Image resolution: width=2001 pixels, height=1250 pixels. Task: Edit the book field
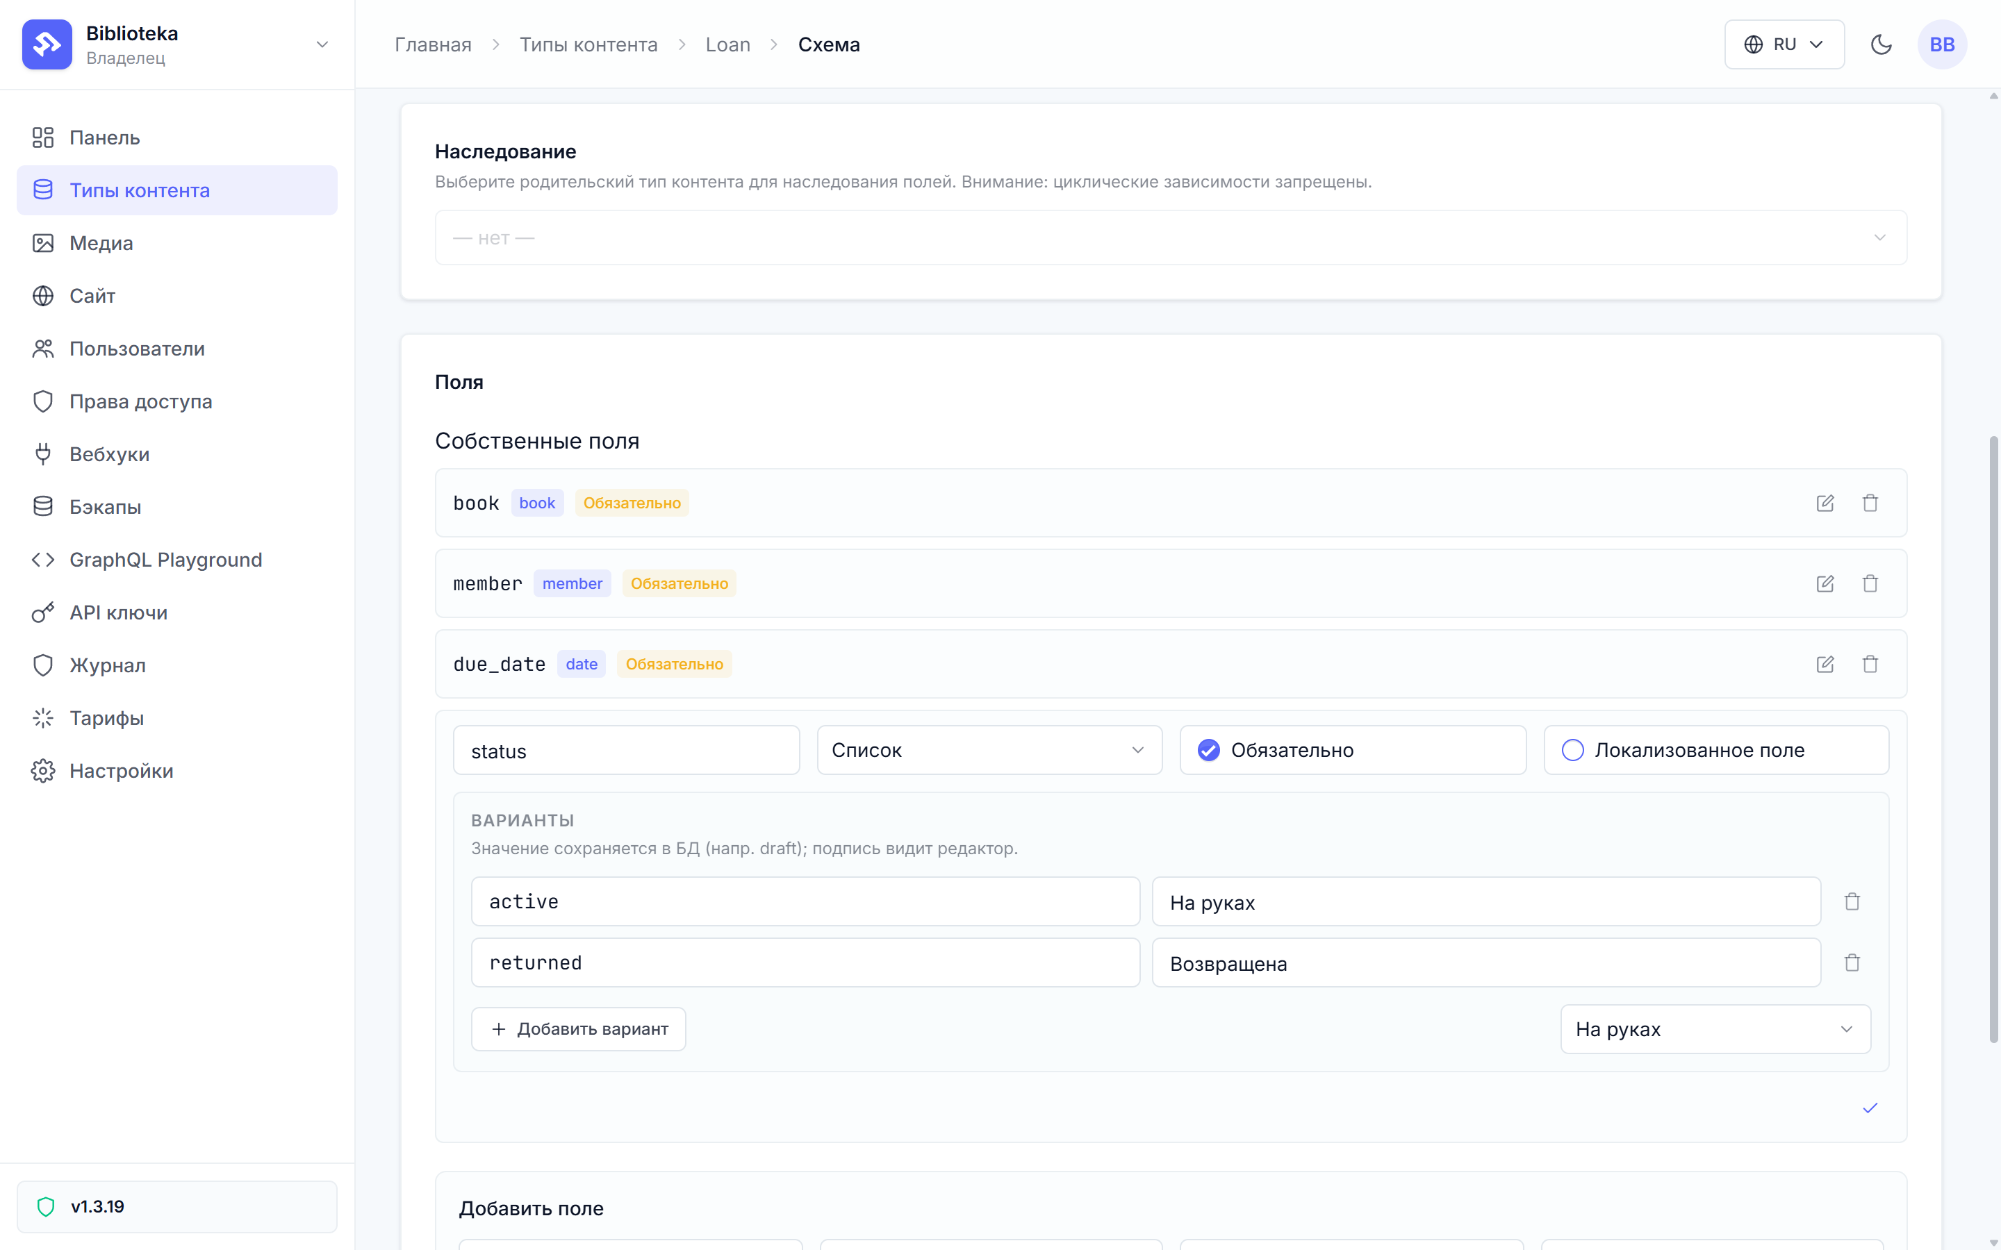point(1825,503)
